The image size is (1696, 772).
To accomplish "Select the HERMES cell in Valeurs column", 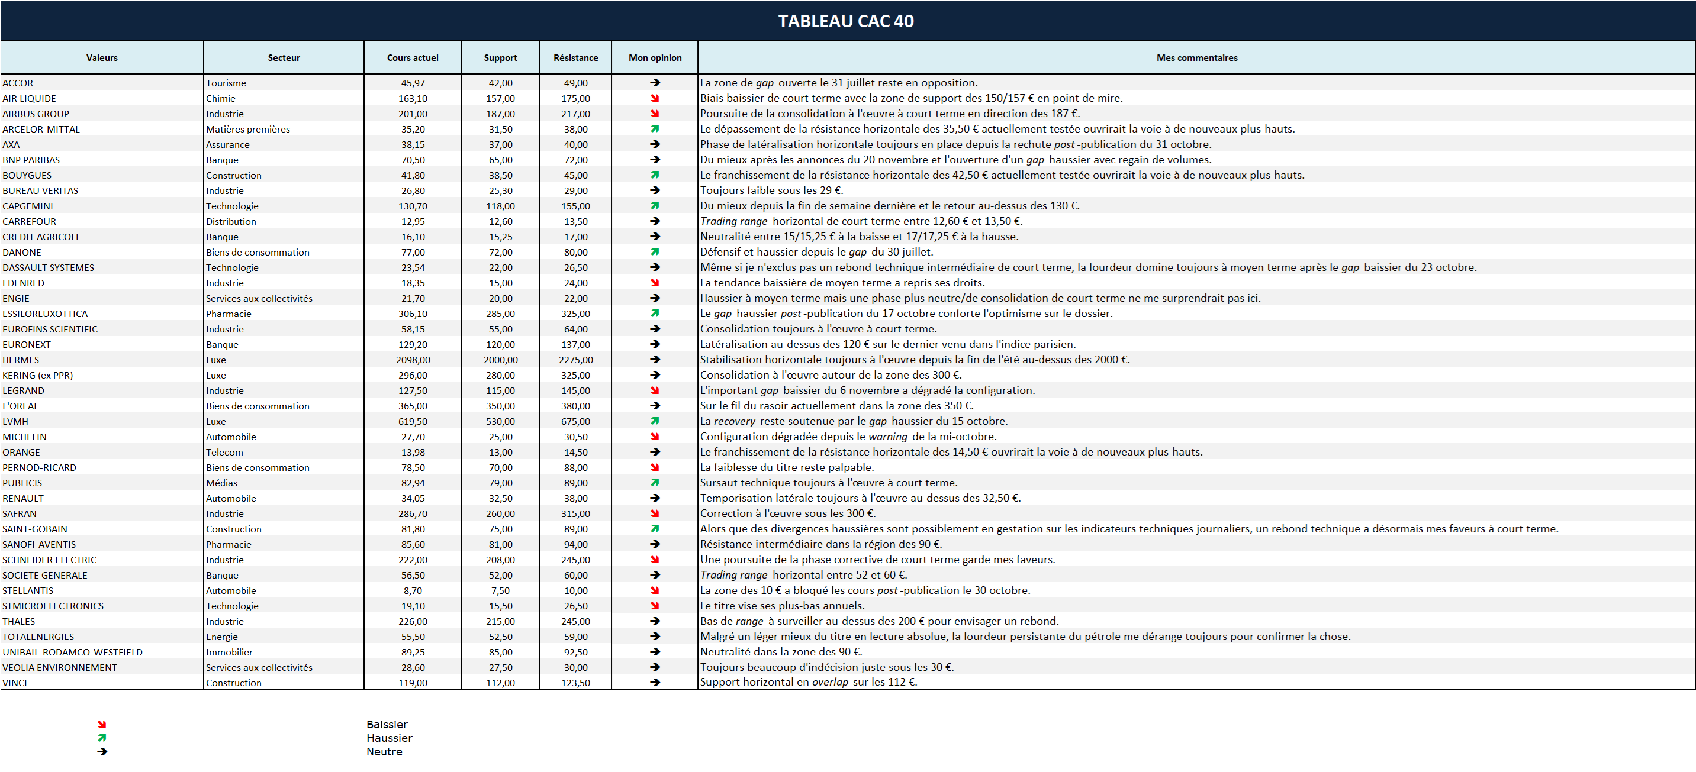I will tap(21, 360).
